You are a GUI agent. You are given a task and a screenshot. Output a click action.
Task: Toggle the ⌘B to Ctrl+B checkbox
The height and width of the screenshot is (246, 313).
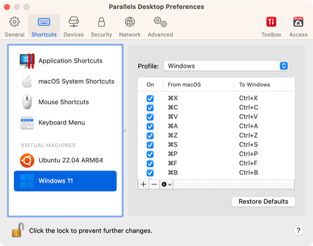point(150,172)
